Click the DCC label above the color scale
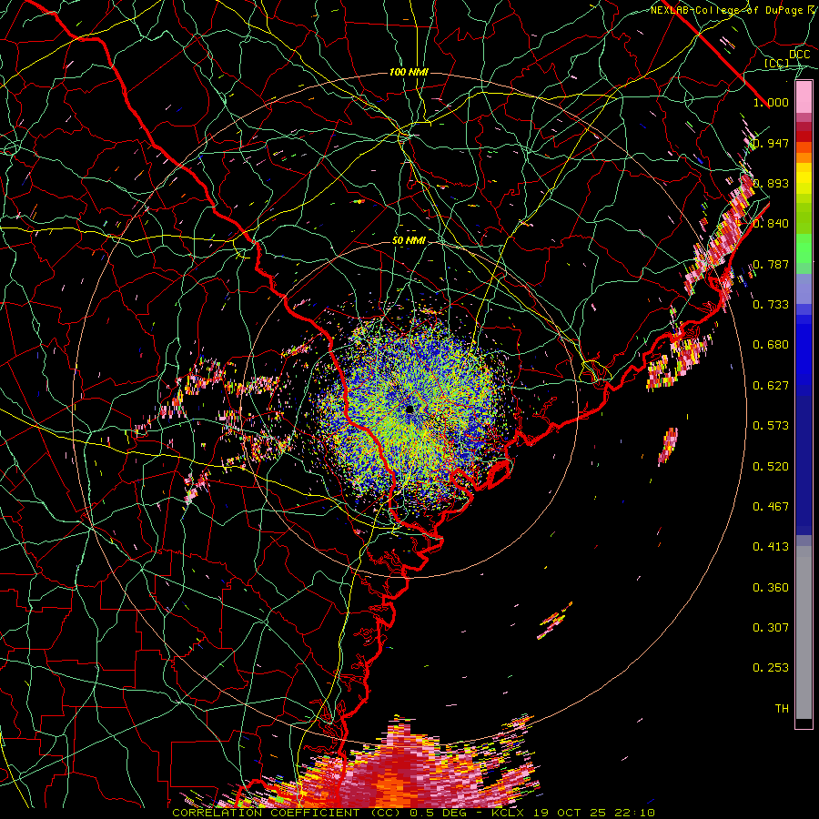This screenshot has width=819, height=819. (x=799, y=55)
